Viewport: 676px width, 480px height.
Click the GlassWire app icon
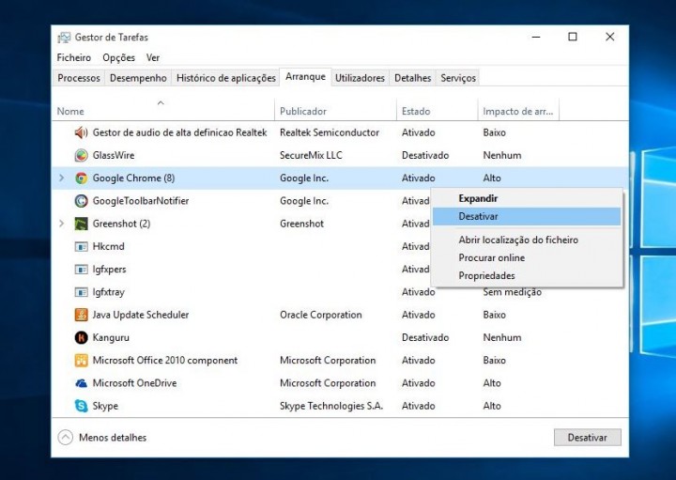pyautogui.click(x=81, y=155)
